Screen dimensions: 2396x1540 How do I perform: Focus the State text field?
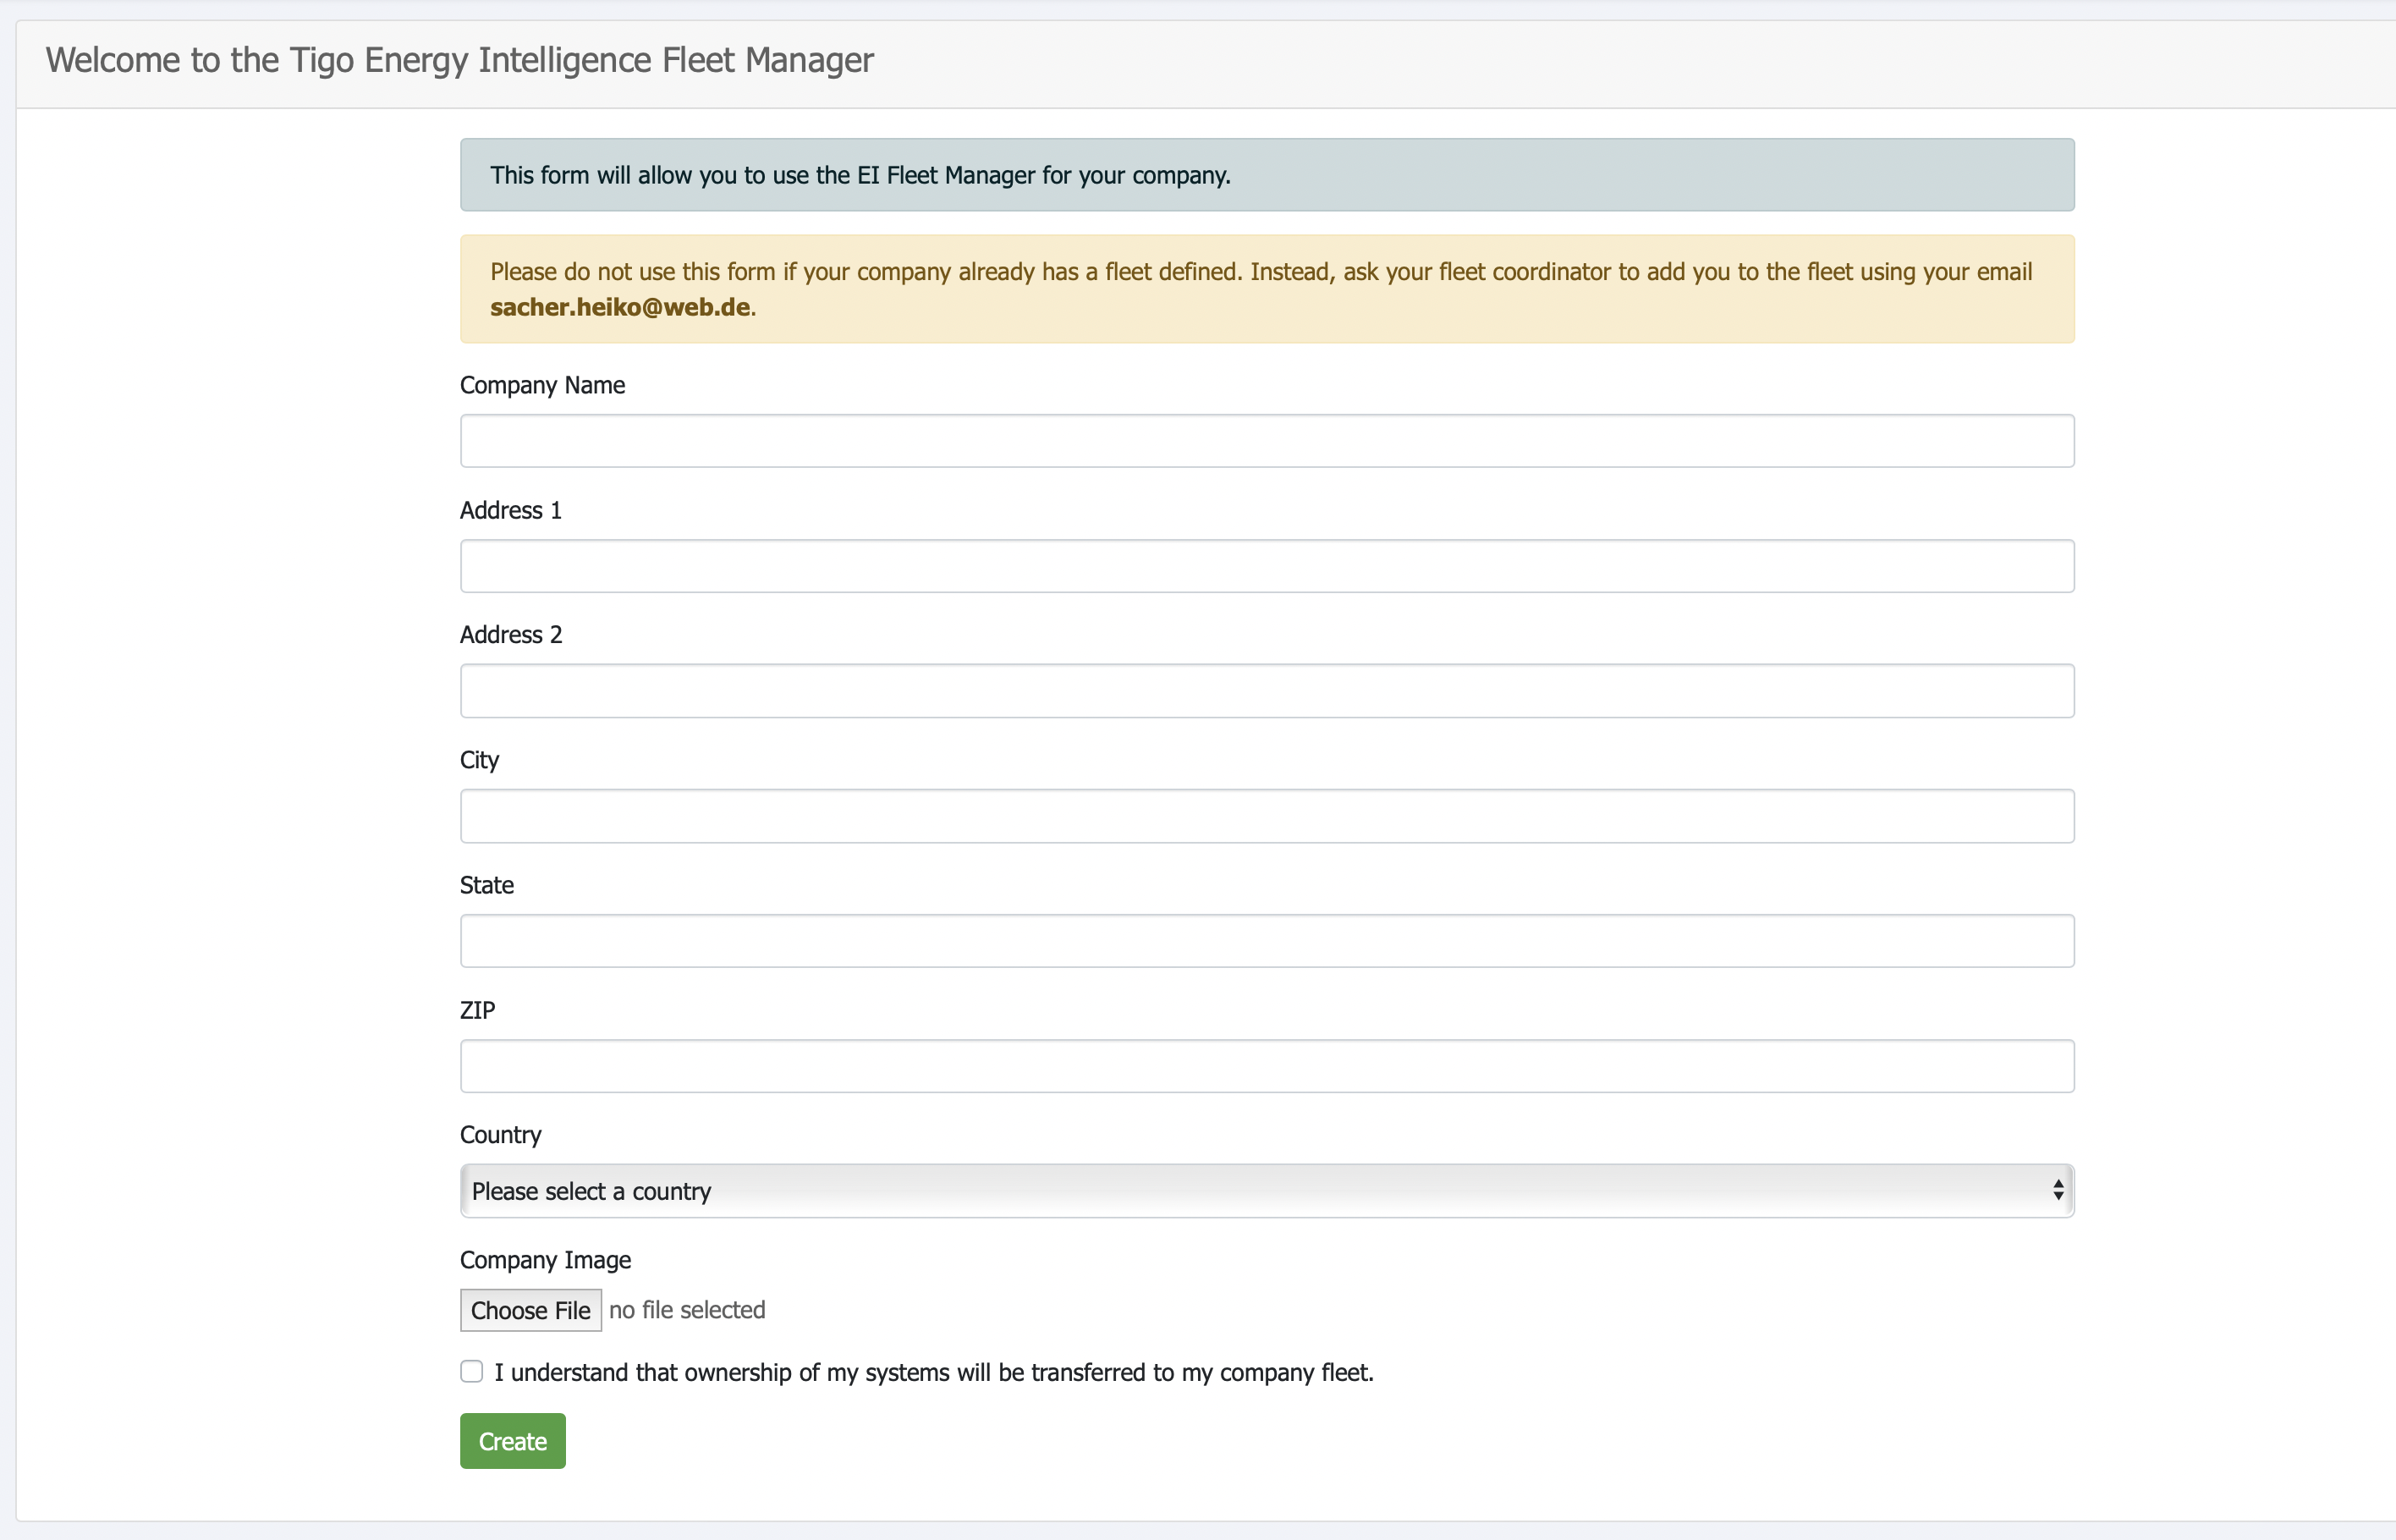click(x=1267, y=941)
